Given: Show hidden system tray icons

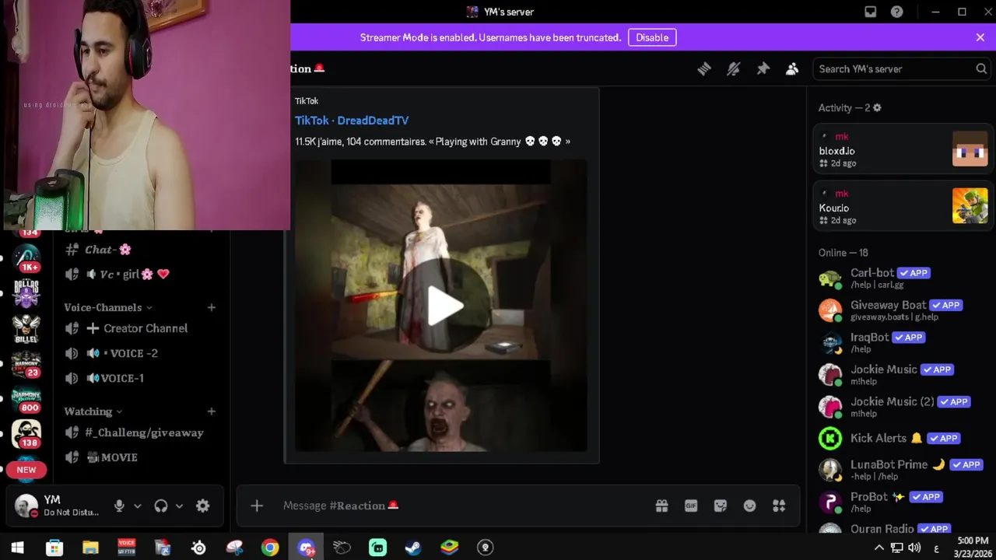Looking at the screenshot, I should pos(879,548).
